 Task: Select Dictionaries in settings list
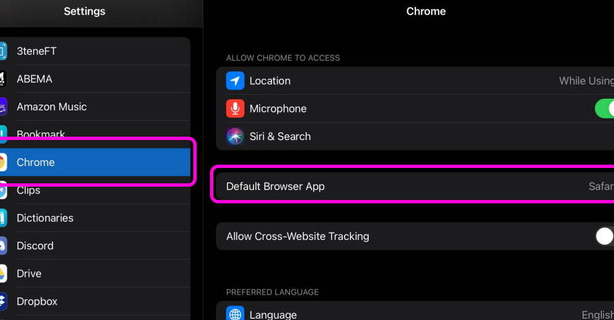[x=95, y=218]
